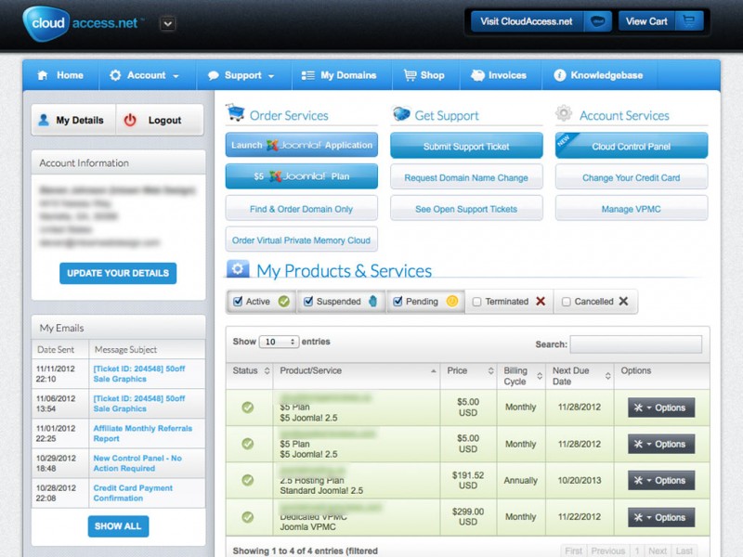Click the info icon beside Knowledgebase
The height and width of the screenshot is (557, 743).
tap(560, 75)
